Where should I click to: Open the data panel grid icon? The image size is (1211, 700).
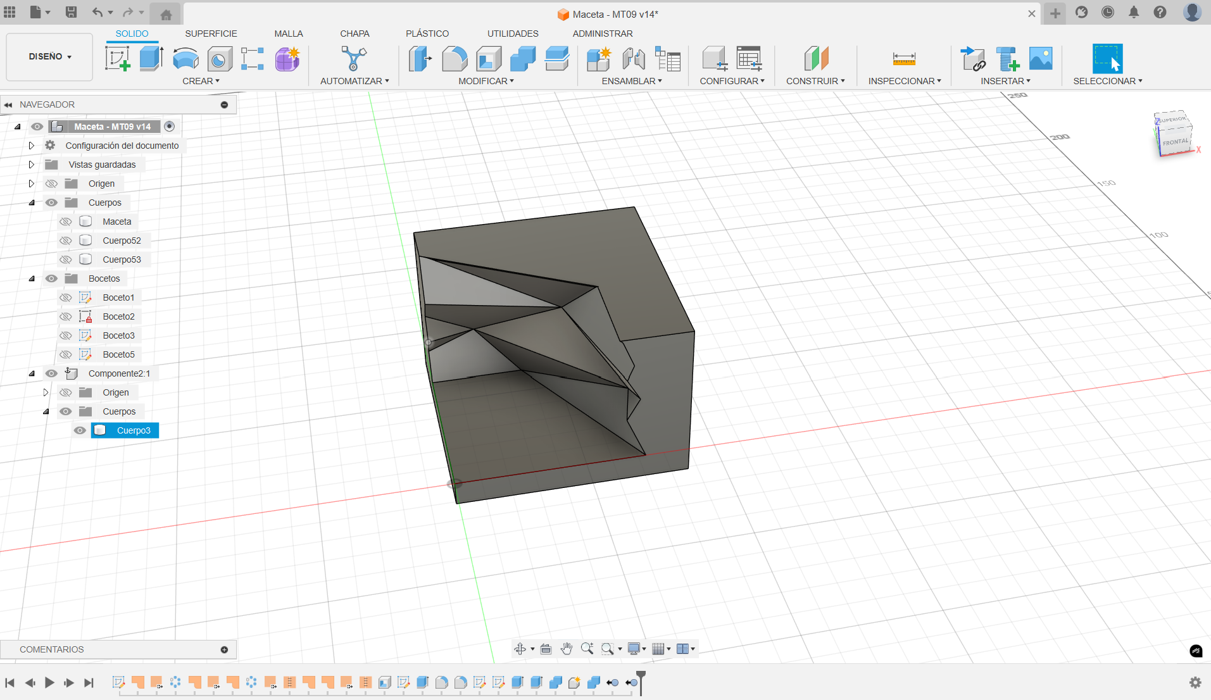click(x=9, y=12)
